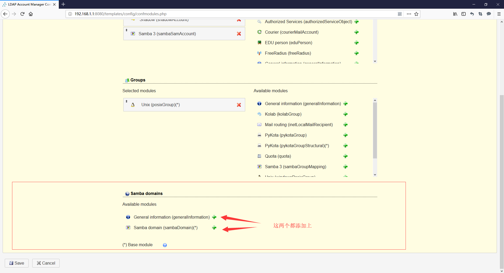Image resolution: width=504 pixels, height=273 pixels.
Task: Open the hamburger application menu
Action: point(499,14)
